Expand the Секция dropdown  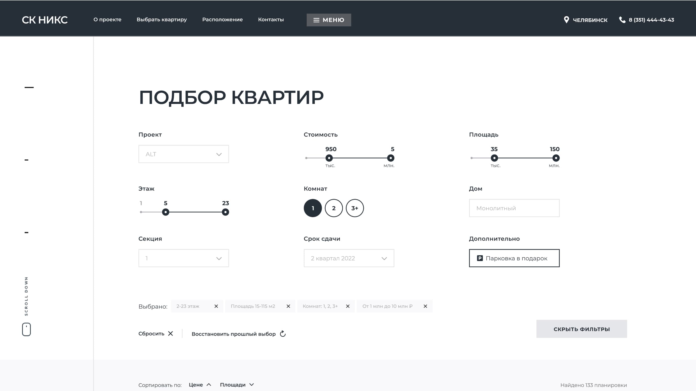point(184,258)
